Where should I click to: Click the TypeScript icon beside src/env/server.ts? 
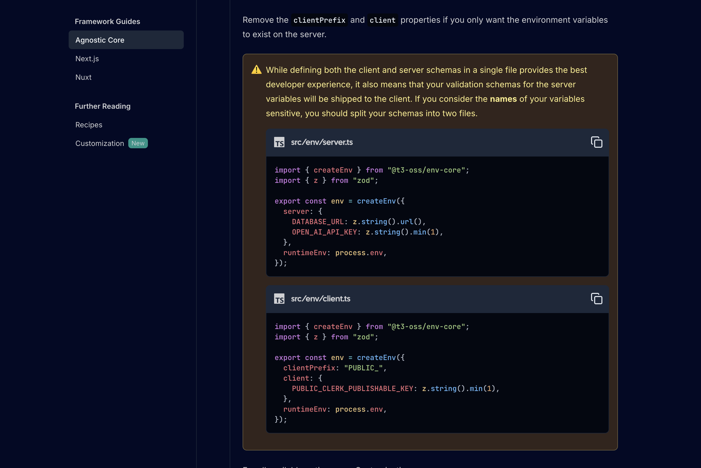coord(279,142)
